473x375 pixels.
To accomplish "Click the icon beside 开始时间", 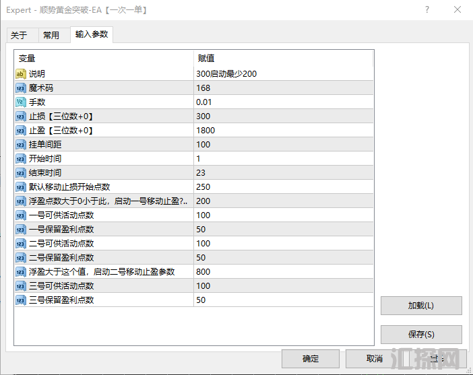I will (x=21, y=159).
